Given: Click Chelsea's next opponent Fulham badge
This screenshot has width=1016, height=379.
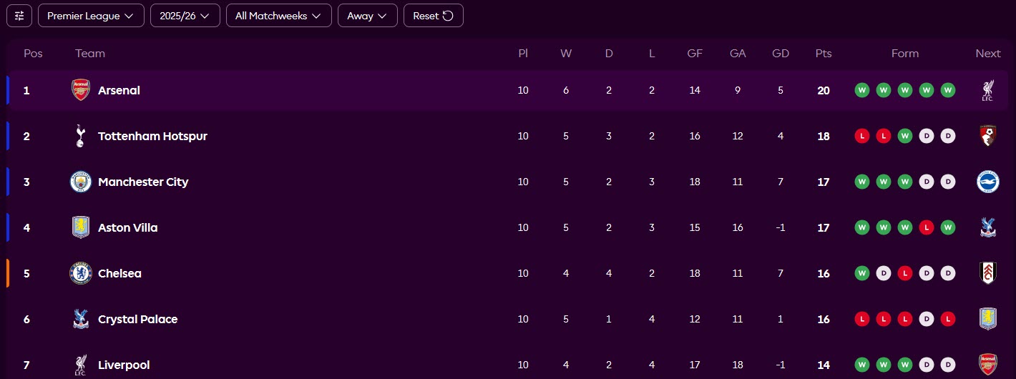Looking at the screenshot, I should pos(987,273).
